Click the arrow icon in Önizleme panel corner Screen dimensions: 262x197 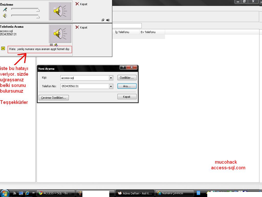pos(108,20)
